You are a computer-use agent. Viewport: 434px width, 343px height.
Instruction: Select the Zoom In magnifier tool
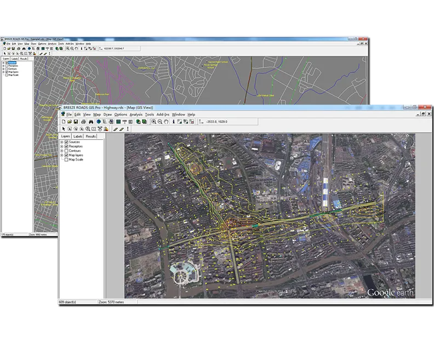[153, 122]
